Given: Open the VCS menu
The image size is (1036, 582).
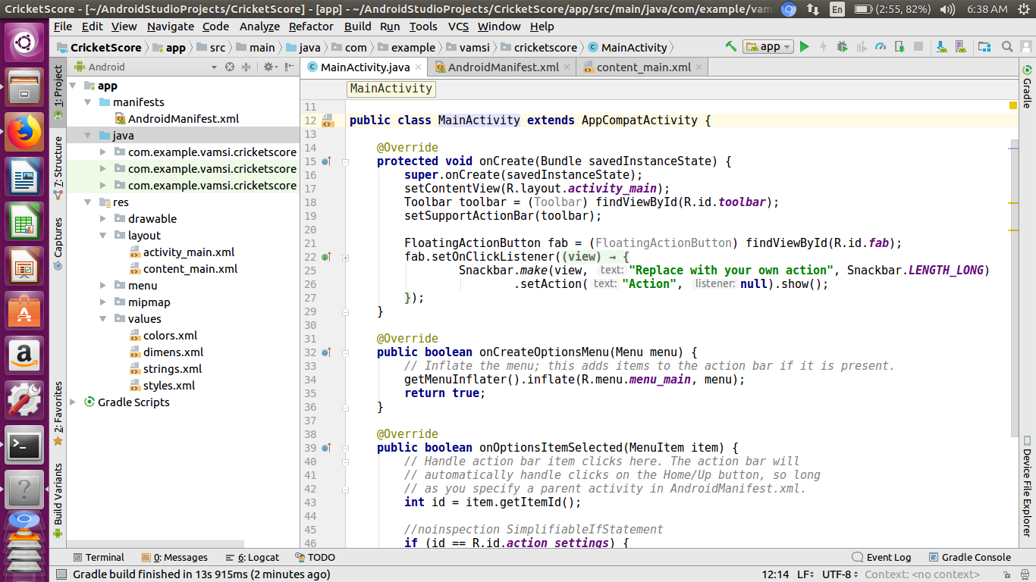Looking at the screenshot, I should point(458,26).
